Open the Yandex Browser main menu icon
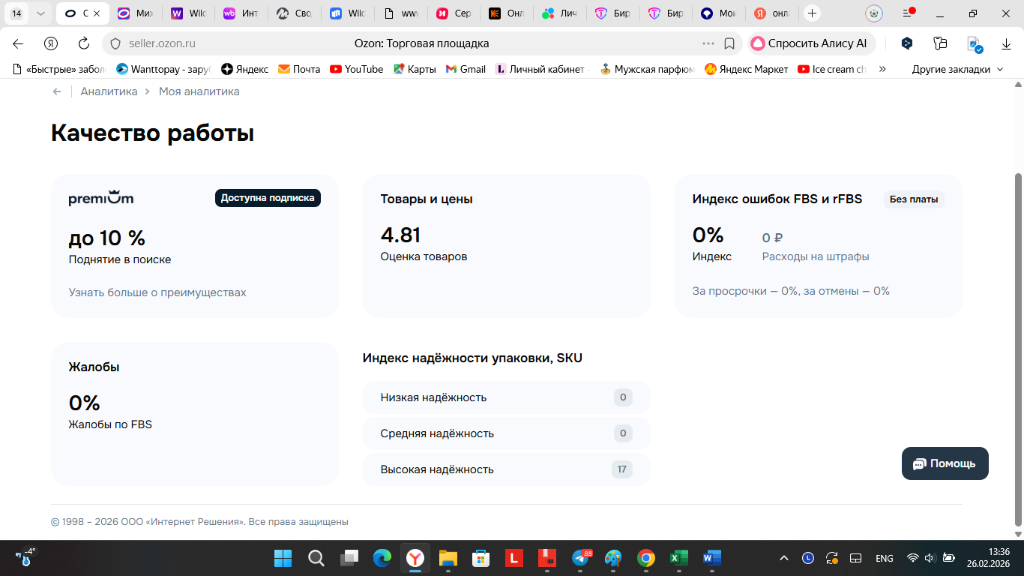Screen dimensions: 1024x576 coord(909,13)
